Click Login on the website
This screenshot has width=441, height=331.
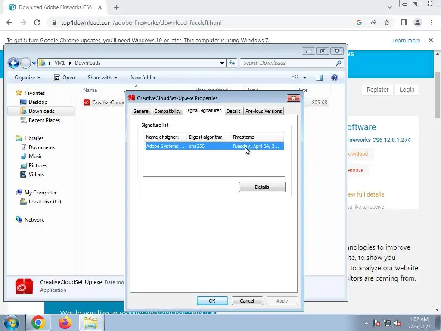pyautogui.click(x=407, y=90)
